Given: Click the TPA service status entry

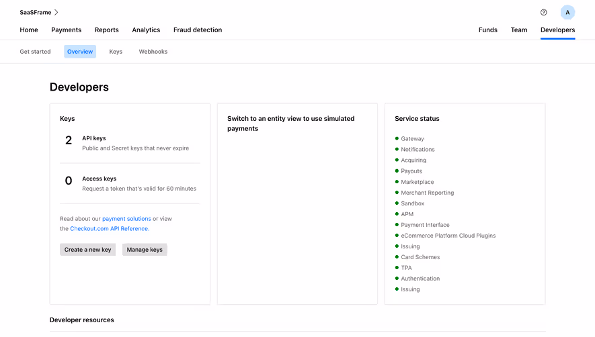Looking at the screenshot, I should tap(406, 268).
